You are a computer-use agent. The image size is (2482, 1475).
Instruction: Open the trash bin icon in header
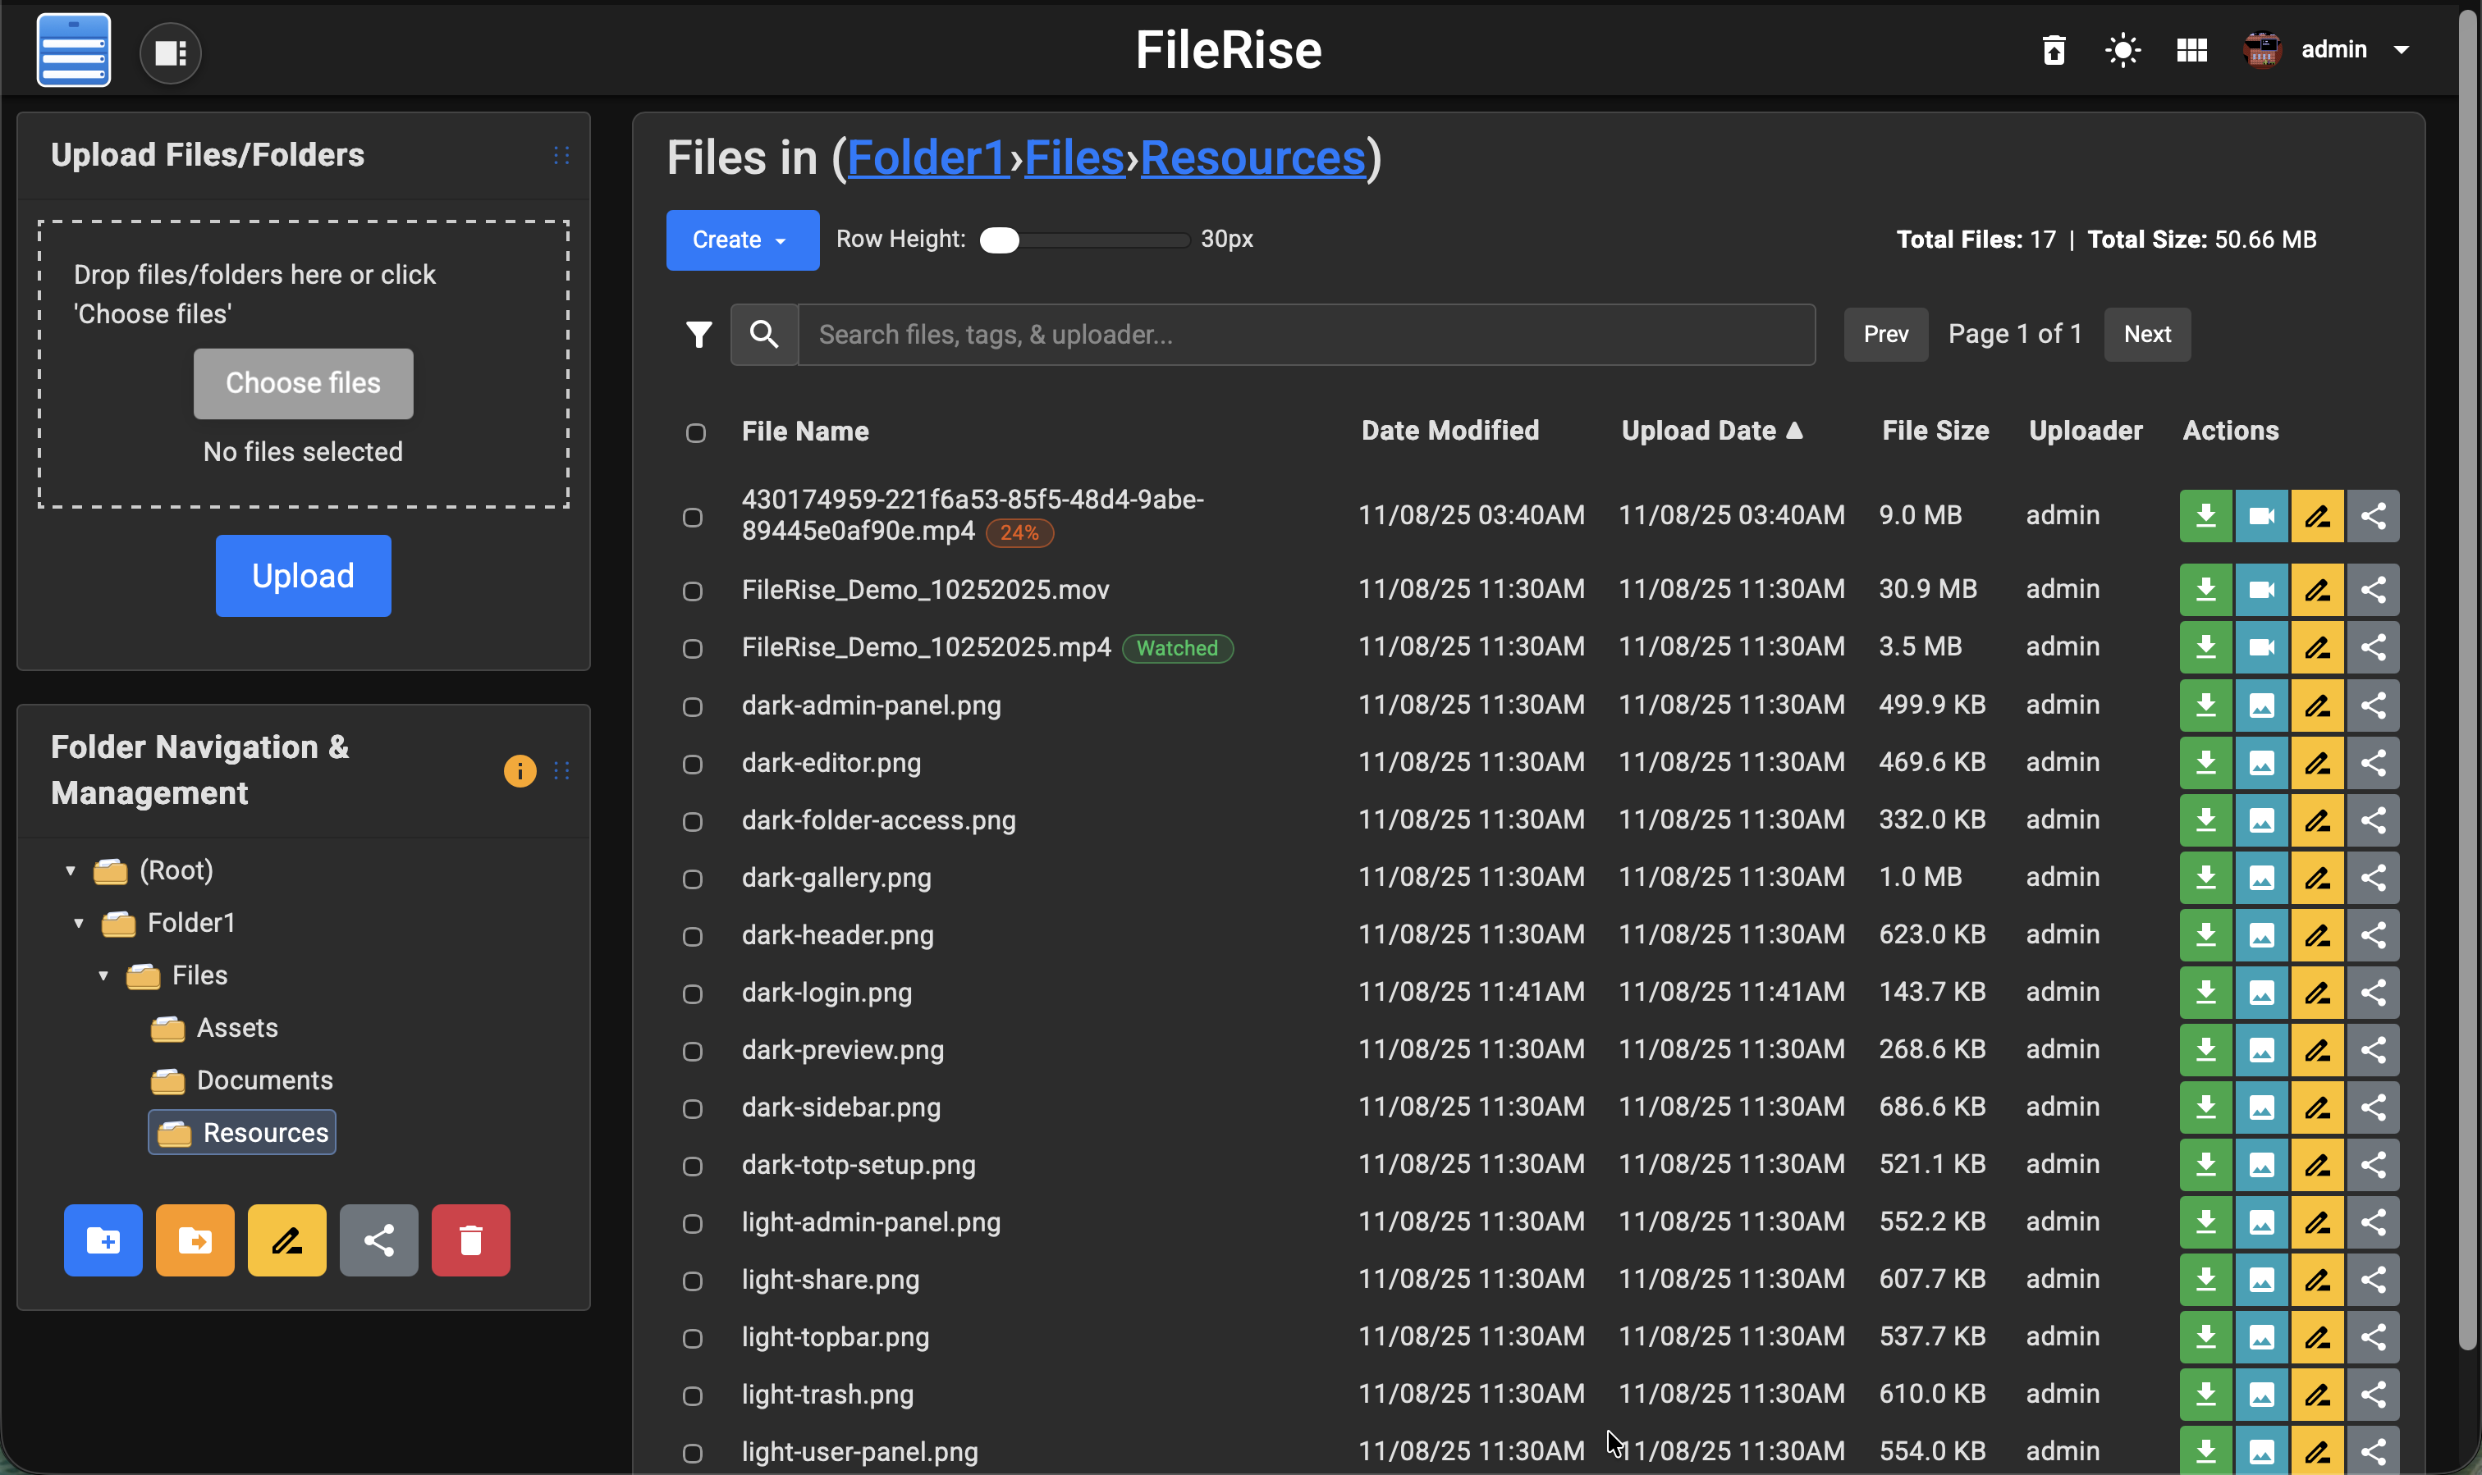(x=2054, y=50)
